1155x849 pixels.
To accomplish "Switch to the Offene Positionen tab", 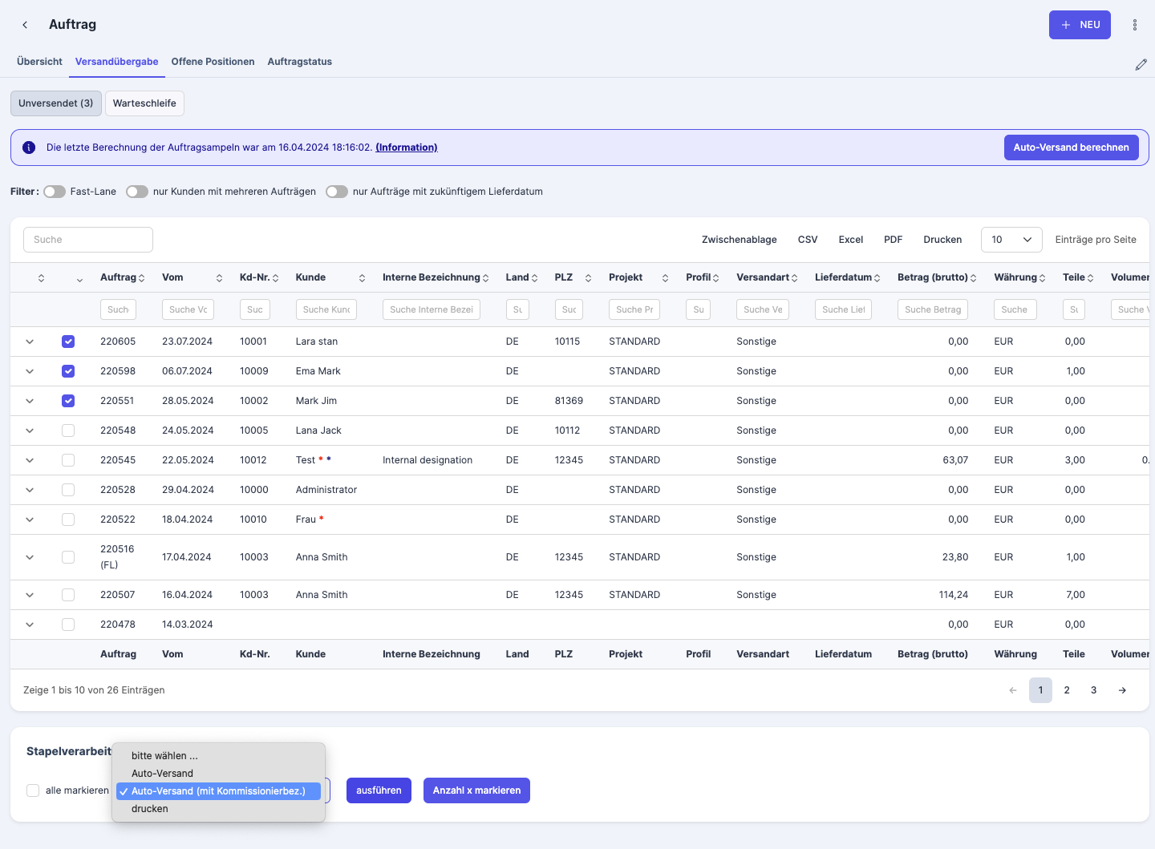I will (213, 62).
